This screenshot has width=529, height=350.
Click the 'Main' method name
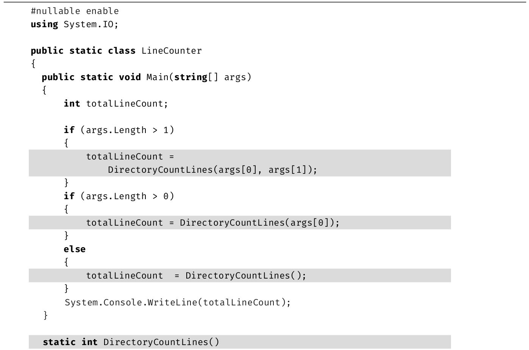(157, 77)
